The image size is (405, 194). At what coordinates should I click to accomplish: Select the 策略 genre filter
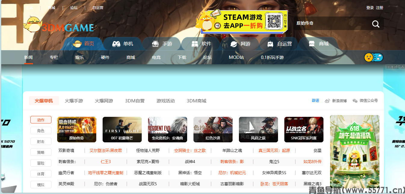[x=41, y=152]
